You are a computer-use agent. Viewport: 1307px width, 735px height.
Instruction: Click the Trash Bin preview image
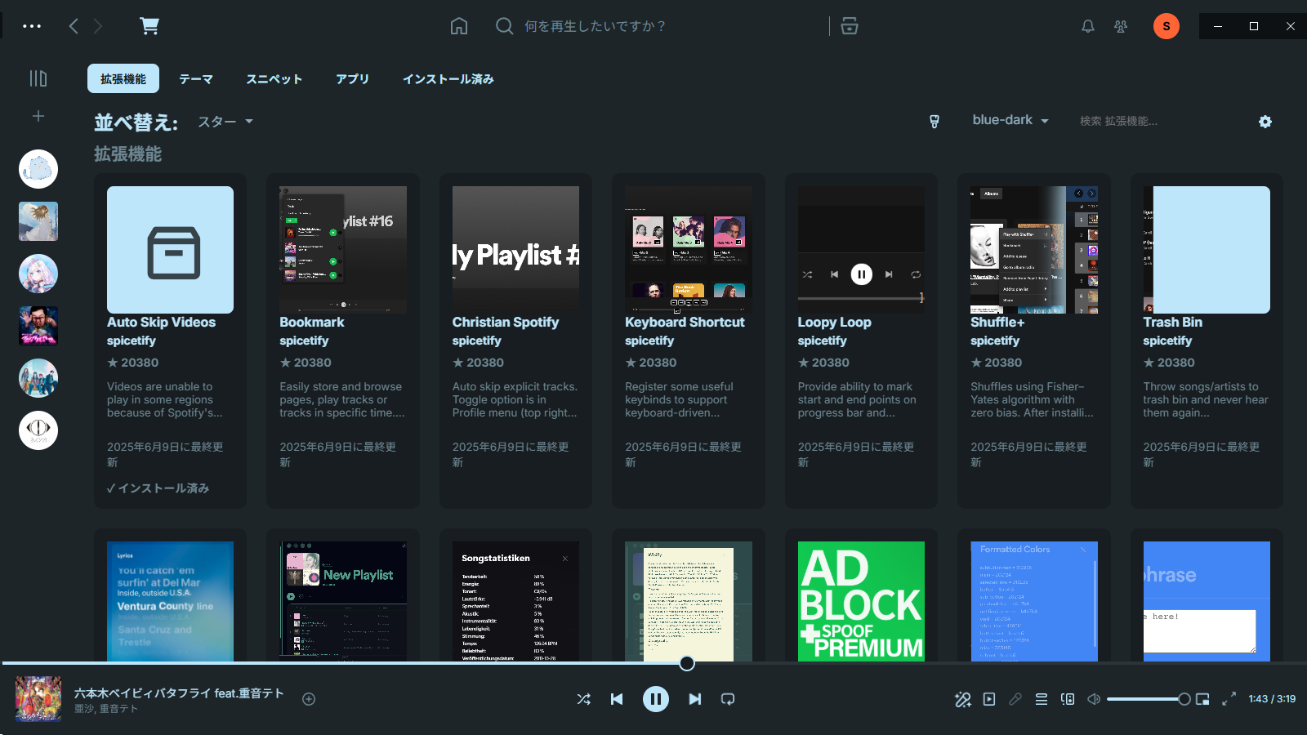point(1207,250)
